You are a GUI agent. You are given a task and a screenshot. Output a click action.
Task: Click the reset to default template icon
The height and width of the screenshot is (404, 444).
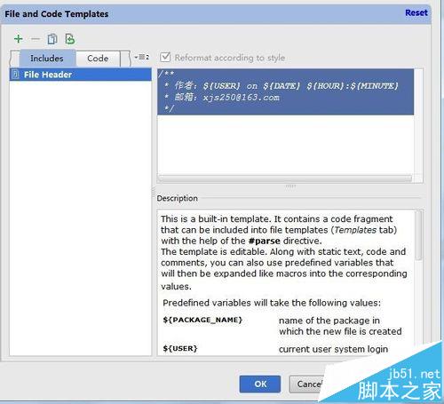70,39
